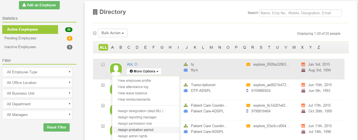Select the checkbox in the Transcriptionist row

(x=103, y=85)
